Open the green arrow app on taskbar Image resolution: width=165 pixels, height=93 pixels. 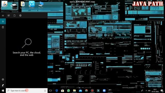coord(98,91)
